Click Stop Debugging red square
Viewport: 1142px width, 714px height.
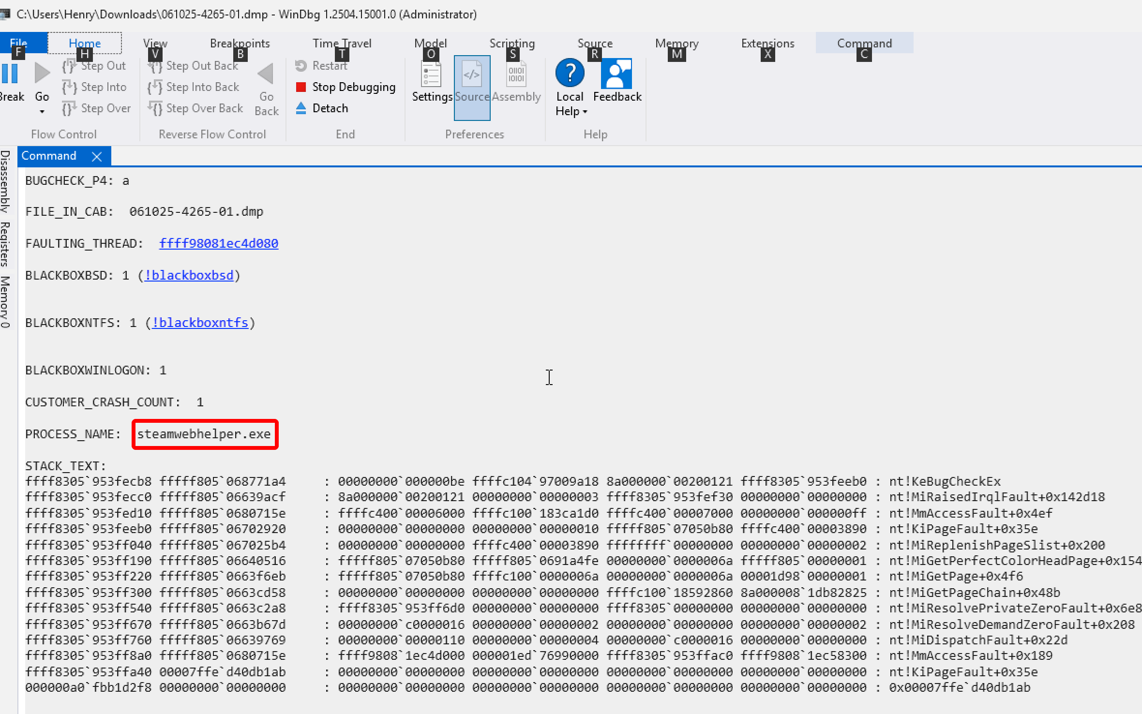301,87
